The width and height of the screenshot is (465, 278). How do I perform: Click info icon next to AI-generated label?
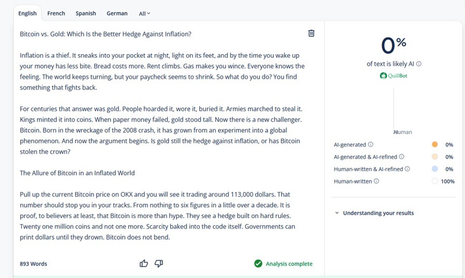pyautogui.click(x=371, y=145)
